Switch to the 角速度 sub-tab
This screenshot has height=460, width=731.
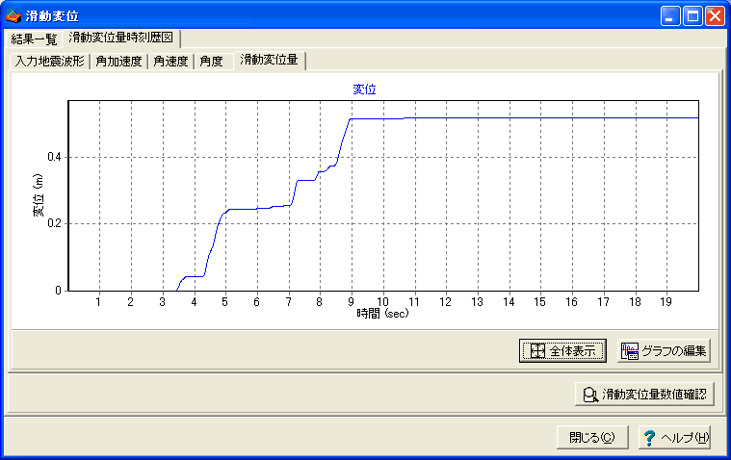coord(170,62)
